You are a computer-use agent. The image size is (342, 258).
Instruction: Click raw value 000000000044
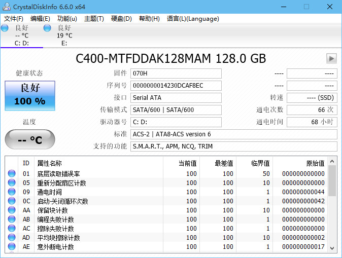pos(303,192)
